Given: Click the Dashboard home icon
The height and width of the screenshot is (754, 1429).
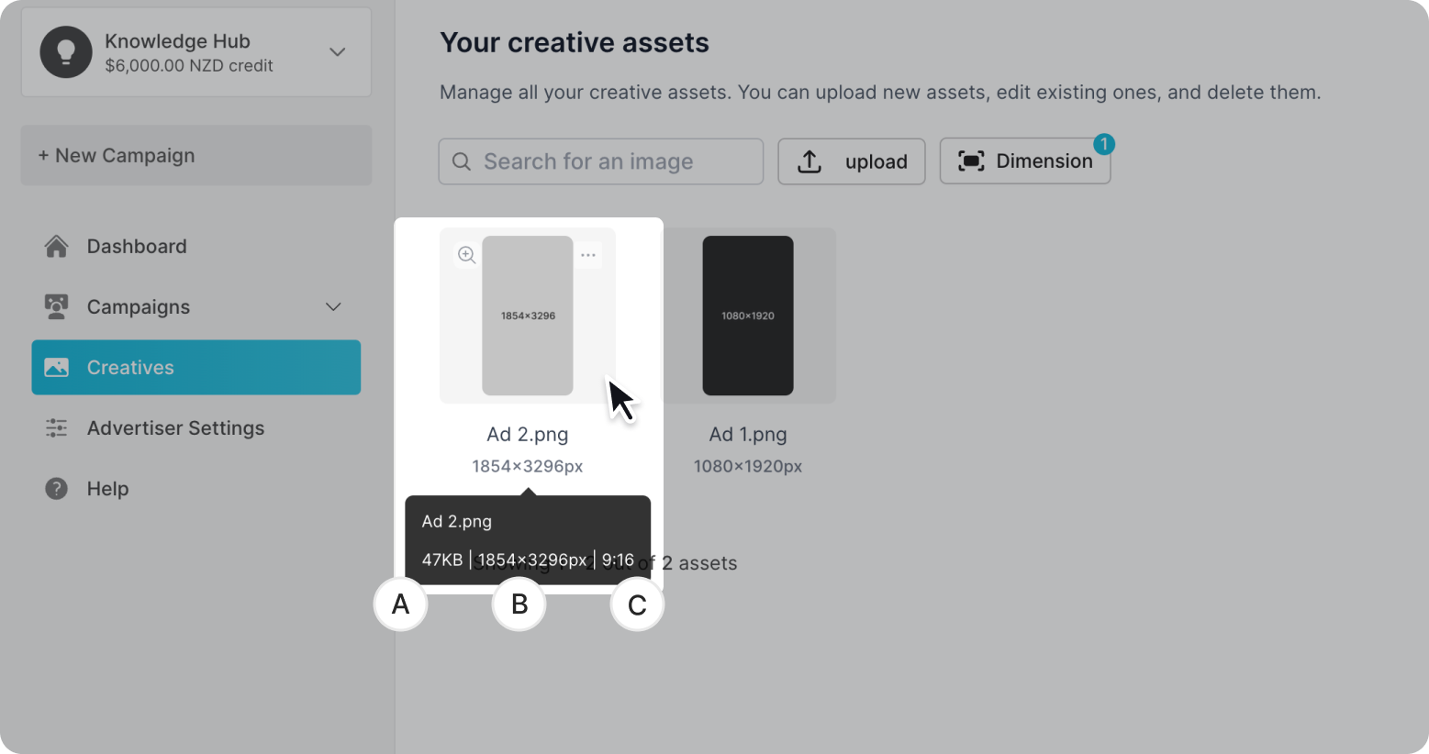Looking at the screenshot, I should point(57,246).
